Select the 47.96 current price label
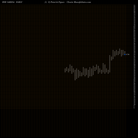Image resolution: width=138 pixels, height=138 pixels. (128, 54)
